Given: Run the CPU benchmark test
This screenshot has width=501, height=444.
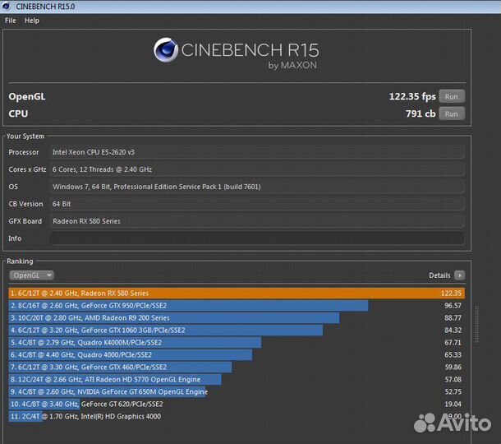Looking at the screenshot, I should [x=451, y=114].
